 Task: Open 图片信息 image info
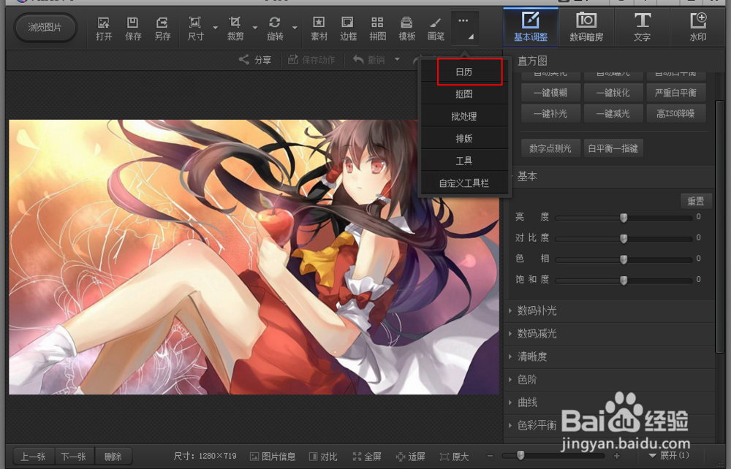click(x=273, y=457)
